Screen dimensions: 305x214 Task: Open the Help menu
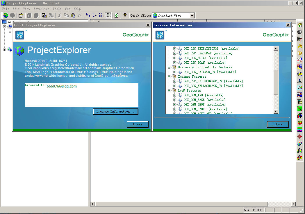[x=77, y=9]
